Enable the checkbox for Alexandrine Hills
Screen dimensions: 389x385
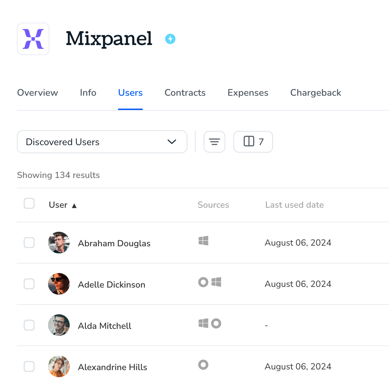coord(29,366)
